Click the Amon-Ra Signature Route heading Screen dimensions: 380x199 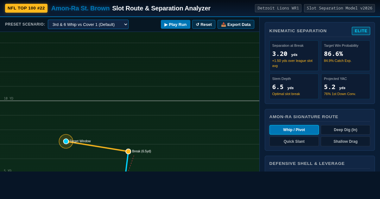pos(304,117)
